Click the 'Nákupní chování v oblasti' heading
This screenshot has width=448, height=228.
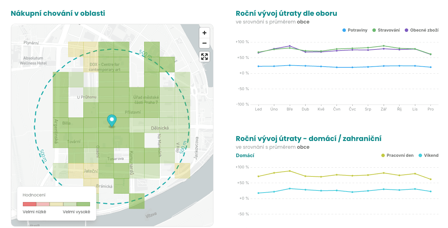58,13
